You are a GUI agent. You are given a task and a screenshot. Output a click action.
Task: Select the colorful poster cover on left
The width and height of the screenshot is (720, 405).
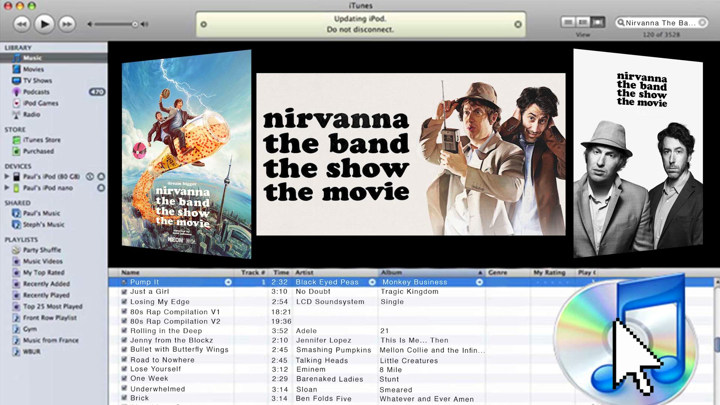pyautogui.click(x=186, y=154)
